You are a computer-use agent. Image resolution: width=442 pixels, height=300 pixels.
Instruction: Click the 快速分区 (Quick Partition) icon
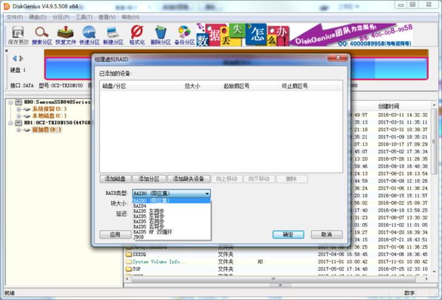[x=89, y=35]
